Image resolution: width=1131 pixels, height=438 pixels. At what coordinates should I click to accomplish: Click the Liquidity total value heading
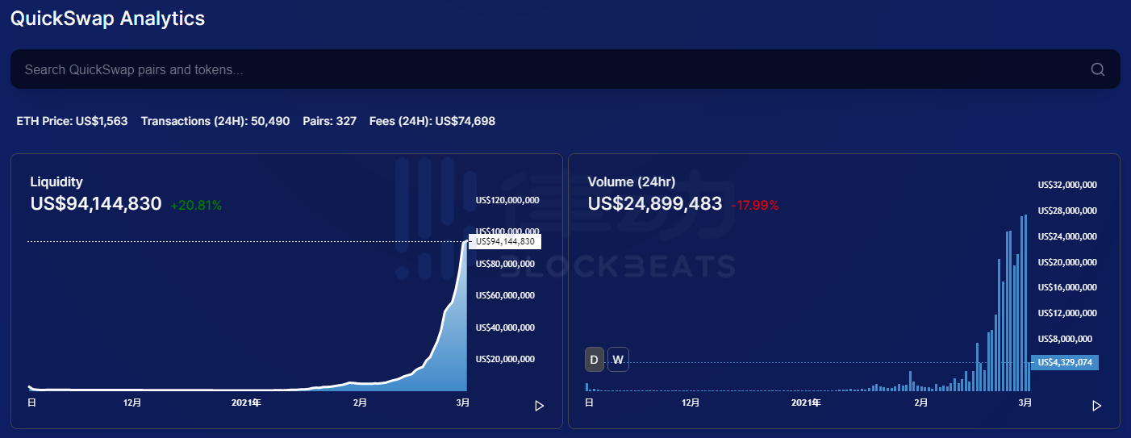click(x=96, y=204)
